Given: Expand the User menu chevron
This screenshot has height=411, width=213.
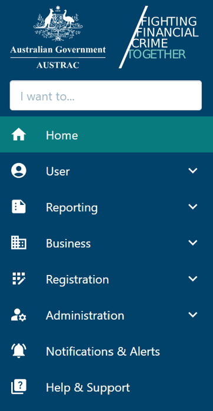Looking at the screenshot, I should coord(193,171).
